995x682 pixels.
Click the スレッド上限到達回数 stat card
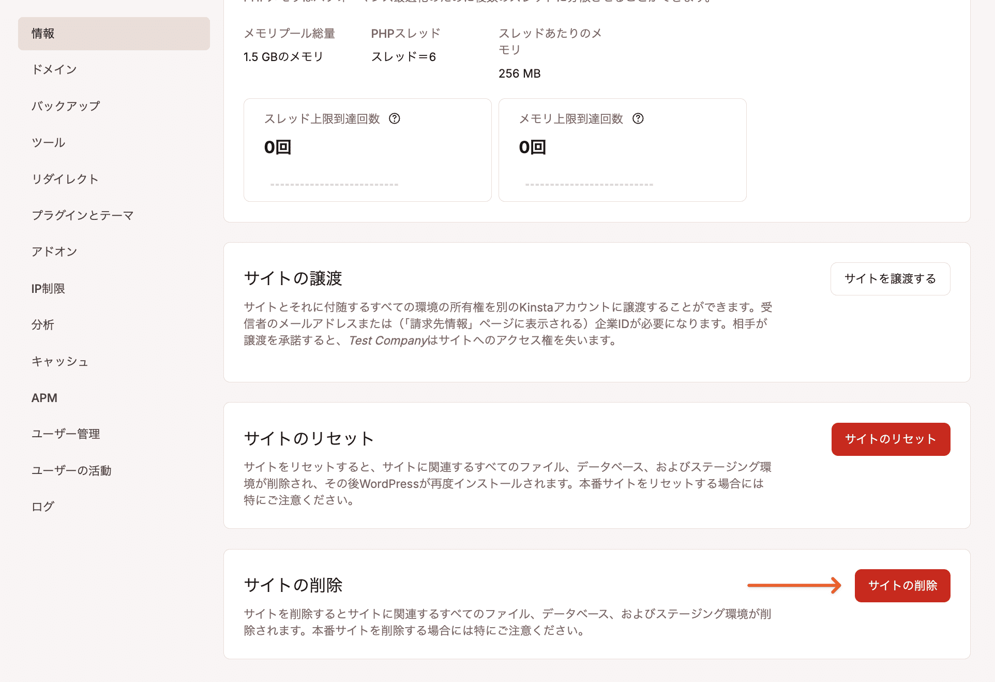(367, 150)
